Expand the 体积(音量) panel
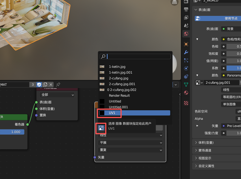This screenshot has width=241, height=179. tap(217, 143)
